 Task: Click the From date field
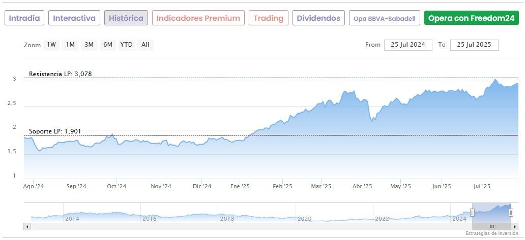pos(408,45)
